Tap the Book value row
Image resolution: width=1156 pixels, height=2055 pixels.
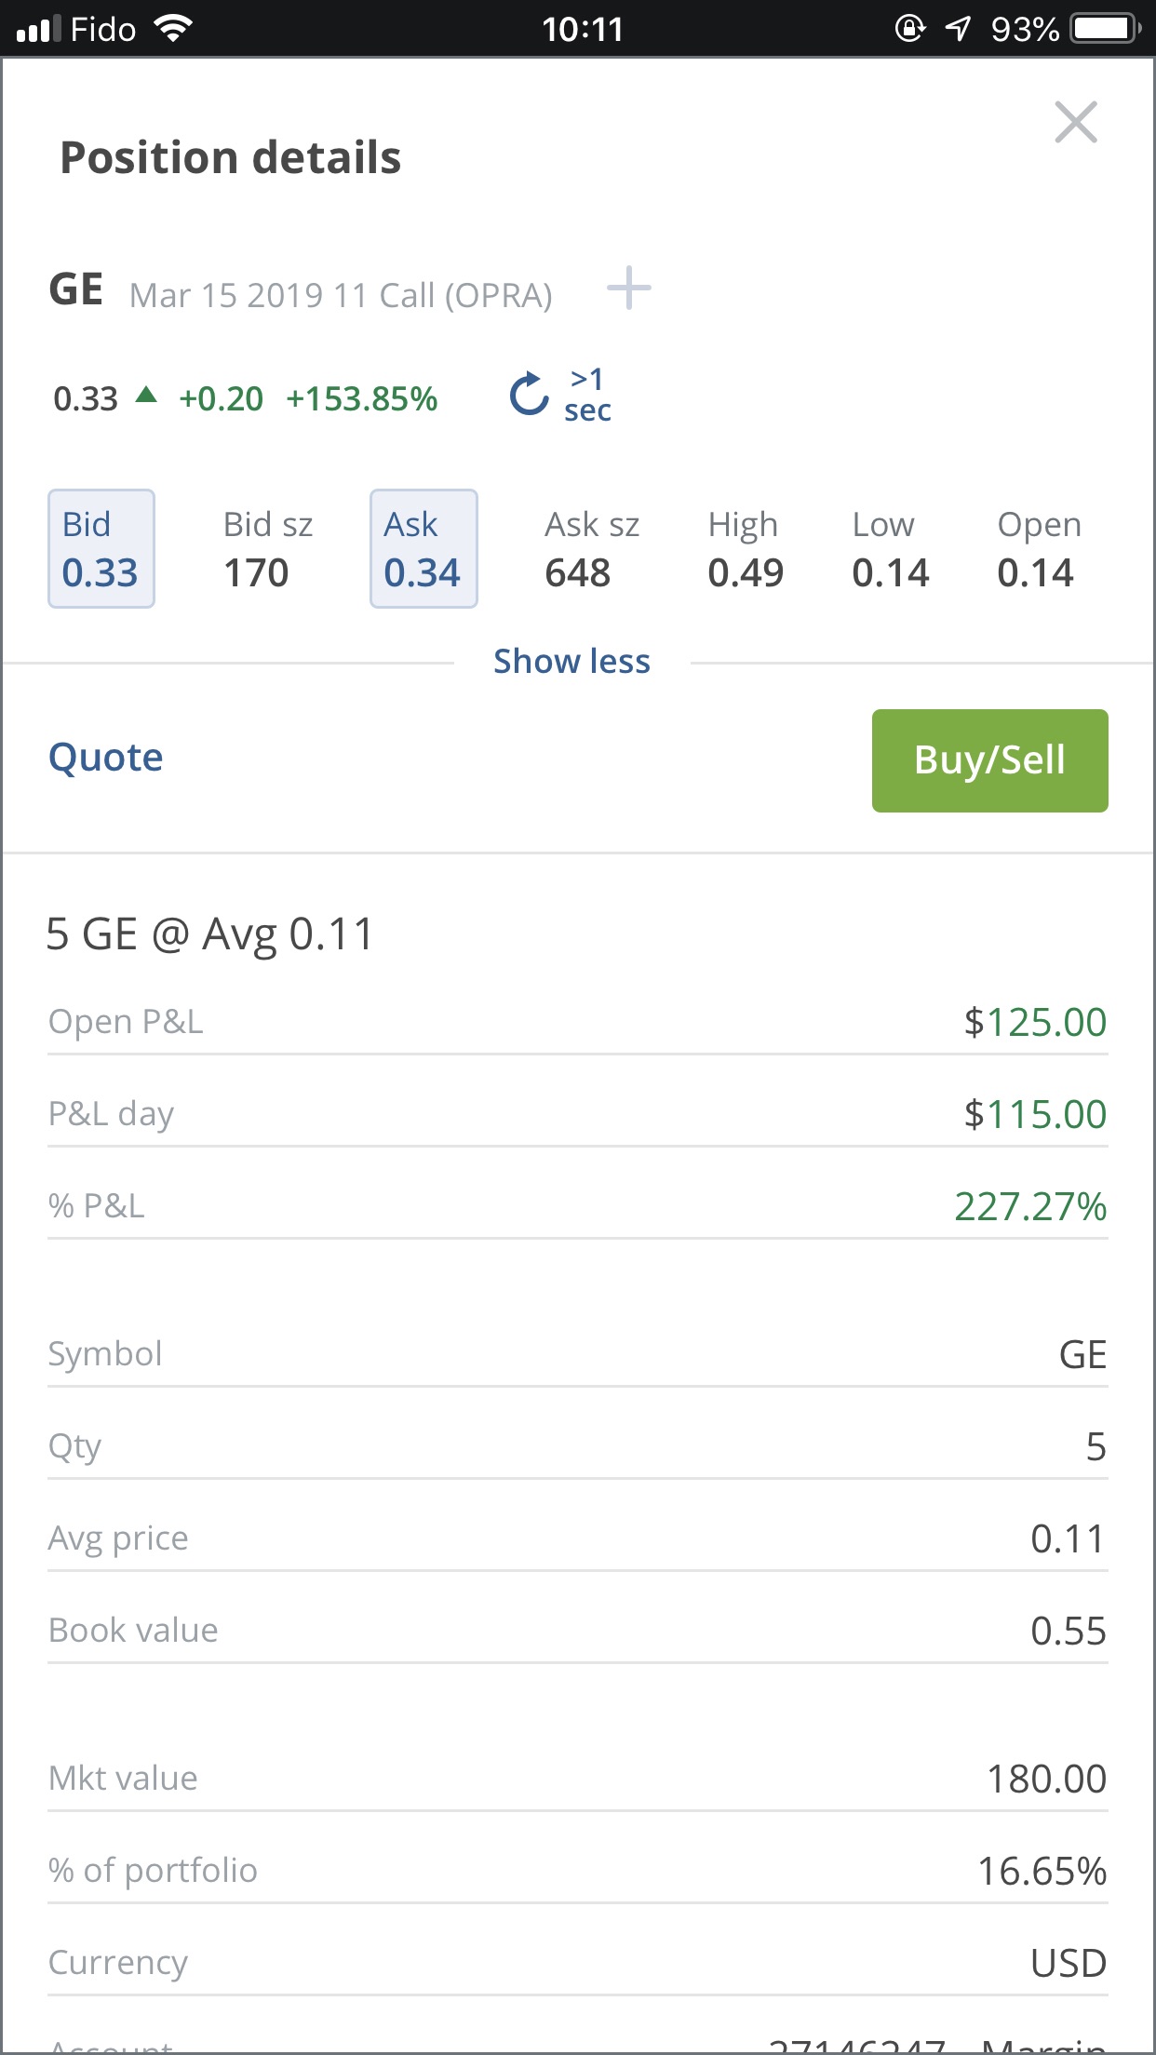coord(577,1631)
